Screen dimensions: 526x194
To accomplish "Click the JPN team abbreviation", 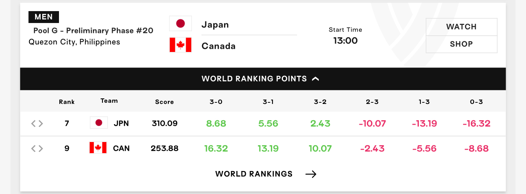I will (x=121, y=123).
